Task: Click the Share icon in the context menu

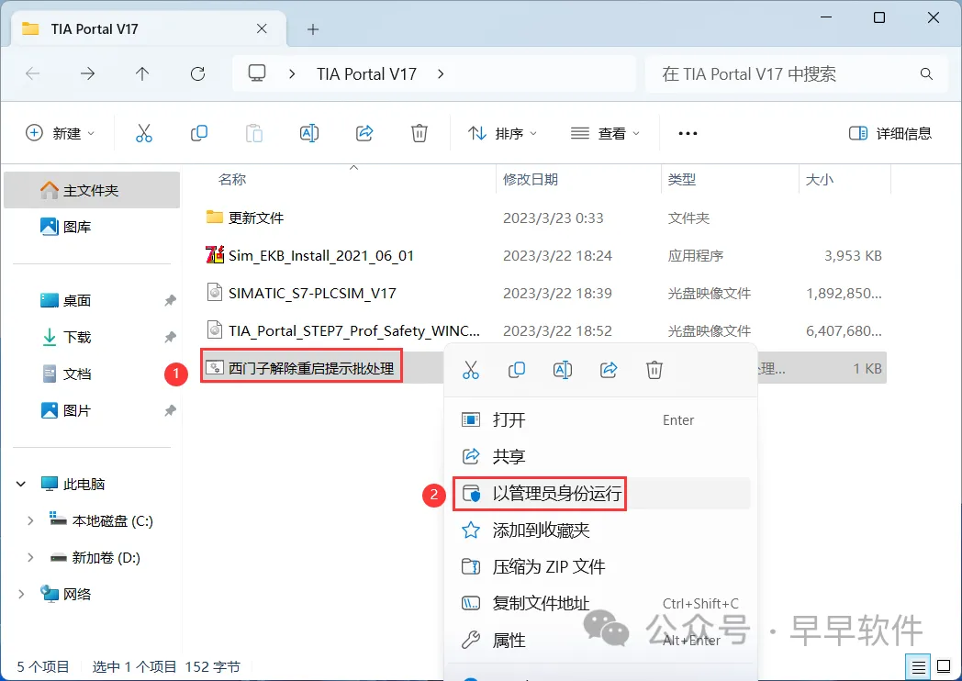Action: 609,370
